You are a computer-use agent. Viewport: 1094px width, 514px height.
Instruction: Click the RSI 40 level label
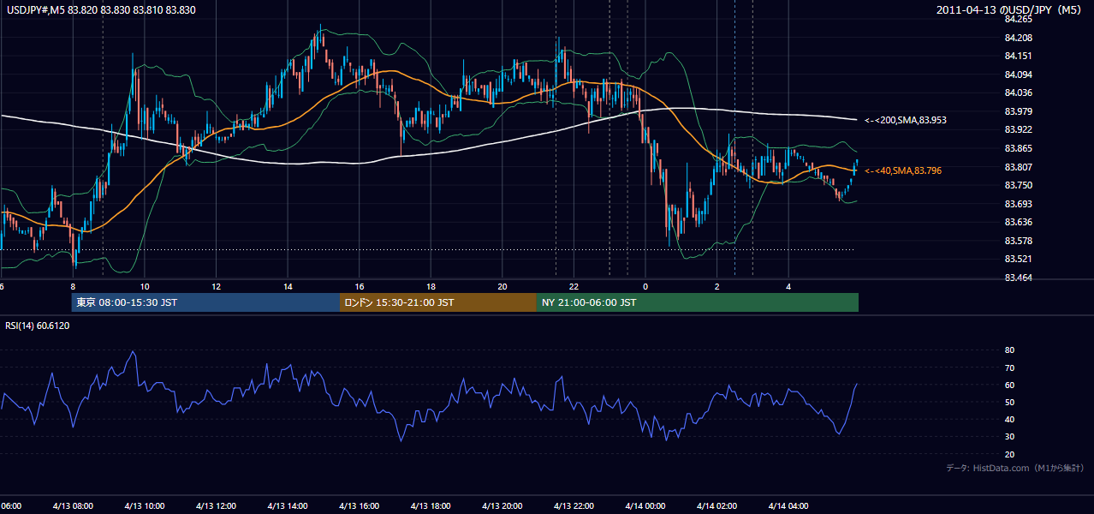[x=1009, y=419]
